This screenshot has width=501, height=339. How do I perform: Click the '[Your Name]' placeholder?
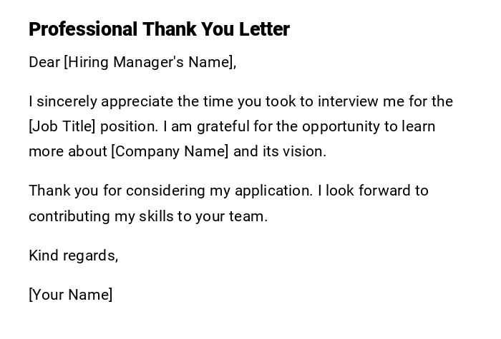point(71,295)
